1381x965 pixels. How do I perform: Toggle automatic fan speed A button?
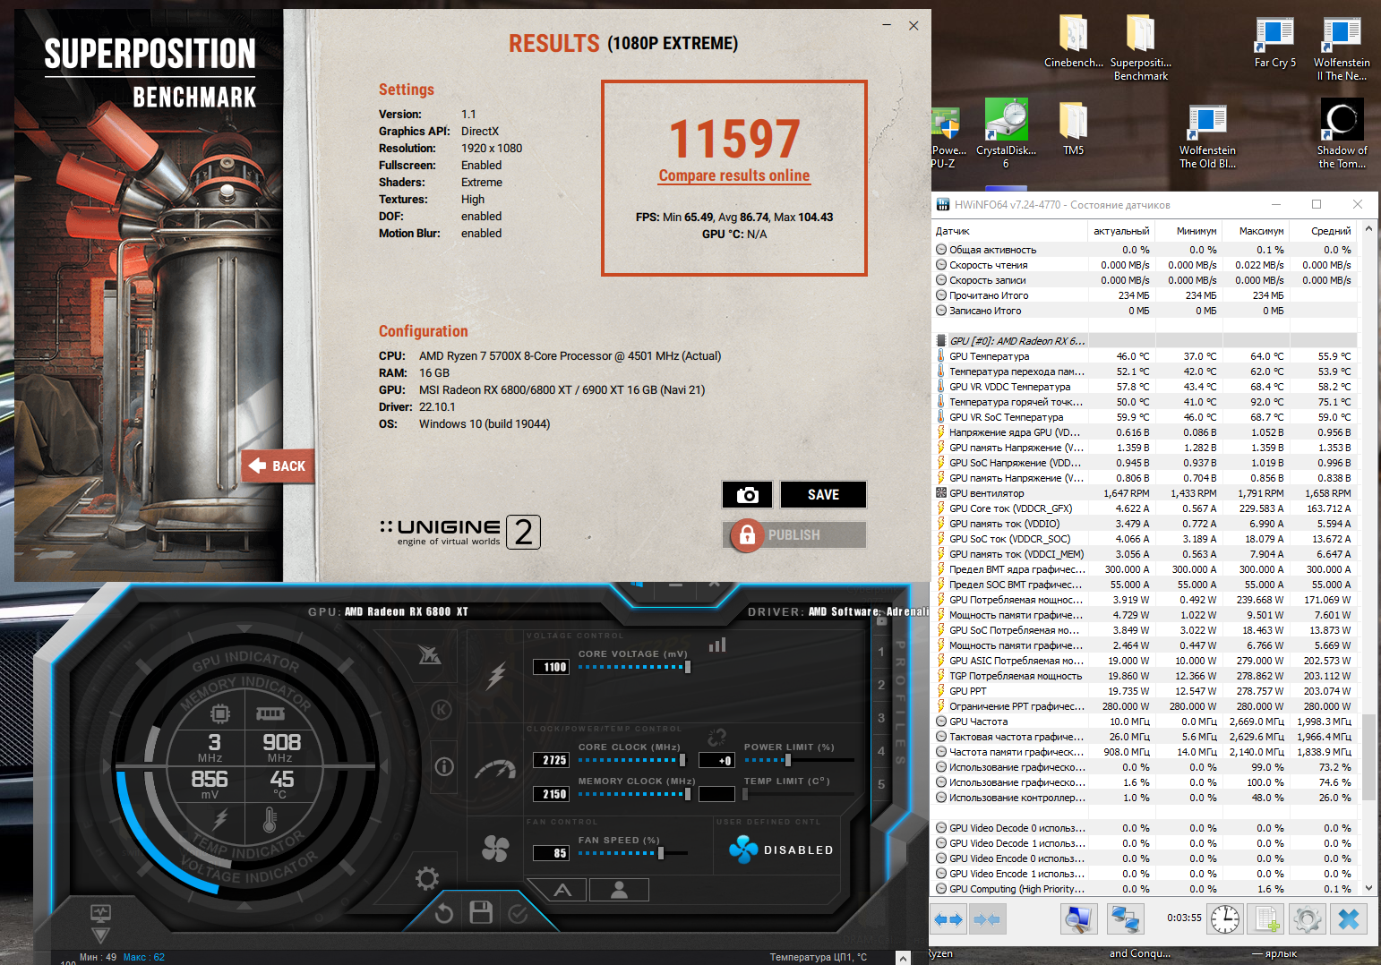562,890
